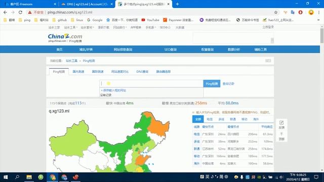Image resolution: width=324 pixels, height=182 pixels.
Task: Expand the 站长工具 dropdown in the top strip
Action: [71, 27]
